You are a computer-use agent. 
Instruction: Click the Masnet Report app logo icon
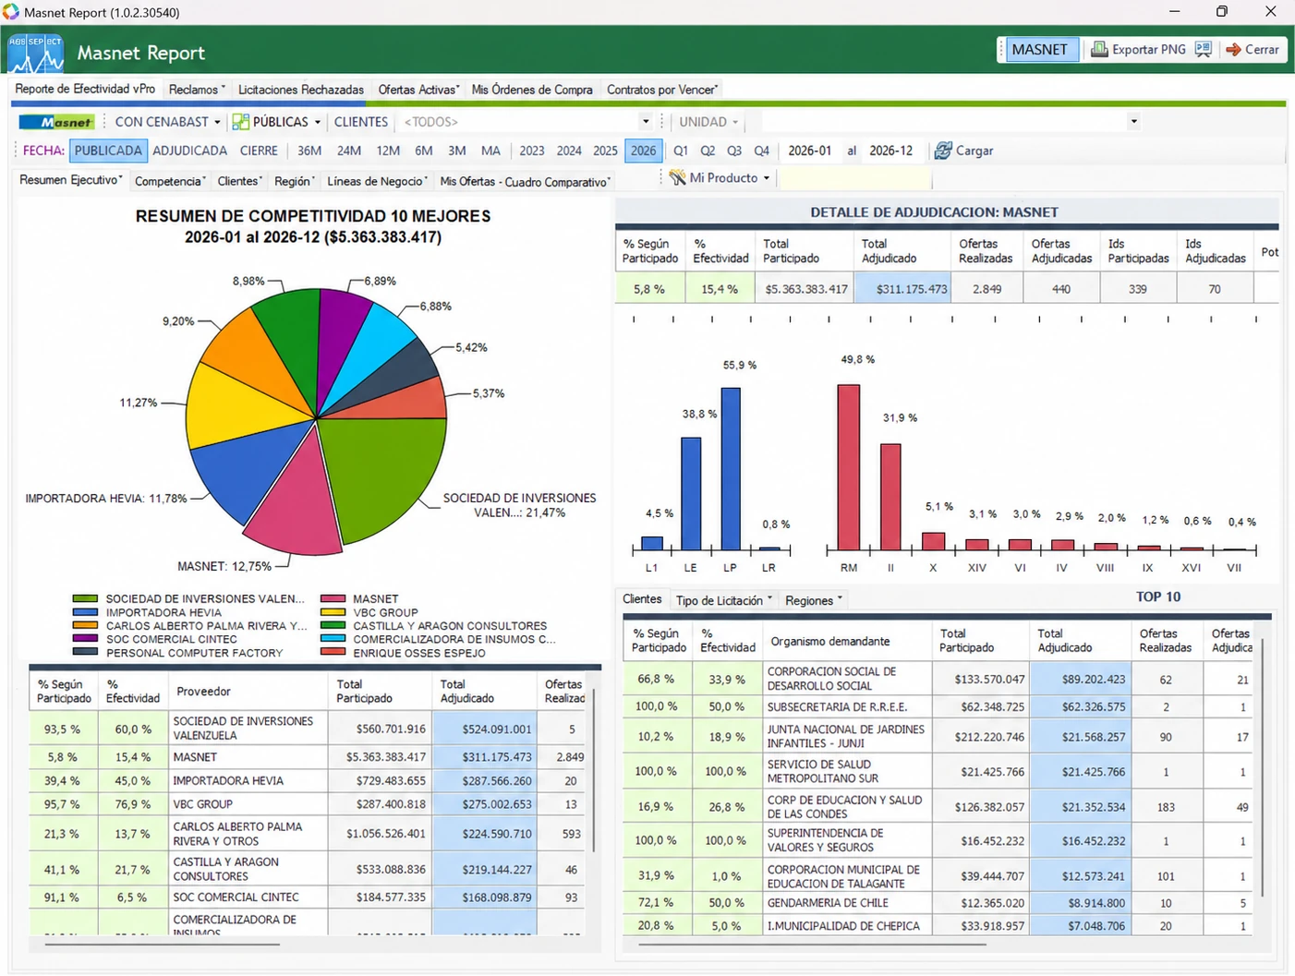click(36, 53)
